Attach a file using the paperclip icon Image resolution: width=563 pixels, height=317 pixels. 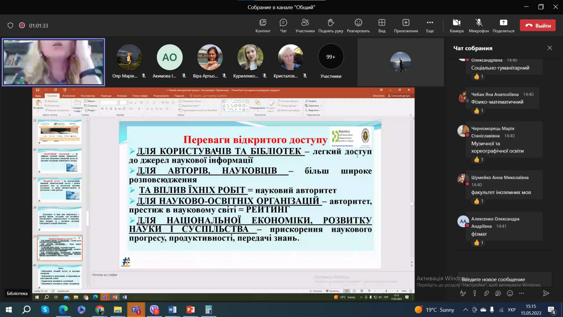click(486, 293)
